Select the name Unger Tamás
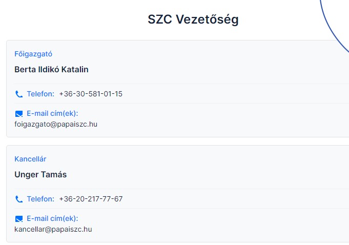Image resolution: width=349 pixels, height=245 pixels. [40, 174]
